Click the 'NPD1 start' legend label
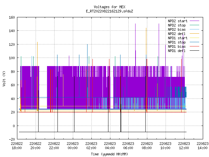Viewport: 209px width, 157px height. tap(178, 38)
